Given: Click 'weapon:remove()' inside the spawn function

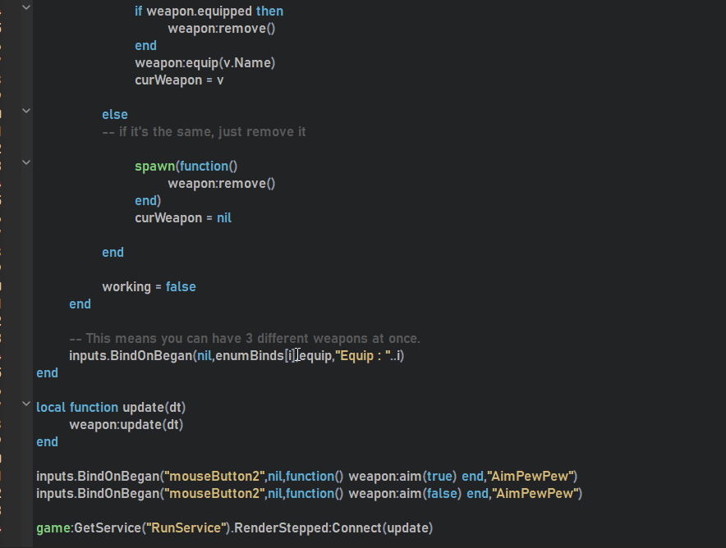Looking at the screenshot, I should click(x=221, y=184).
